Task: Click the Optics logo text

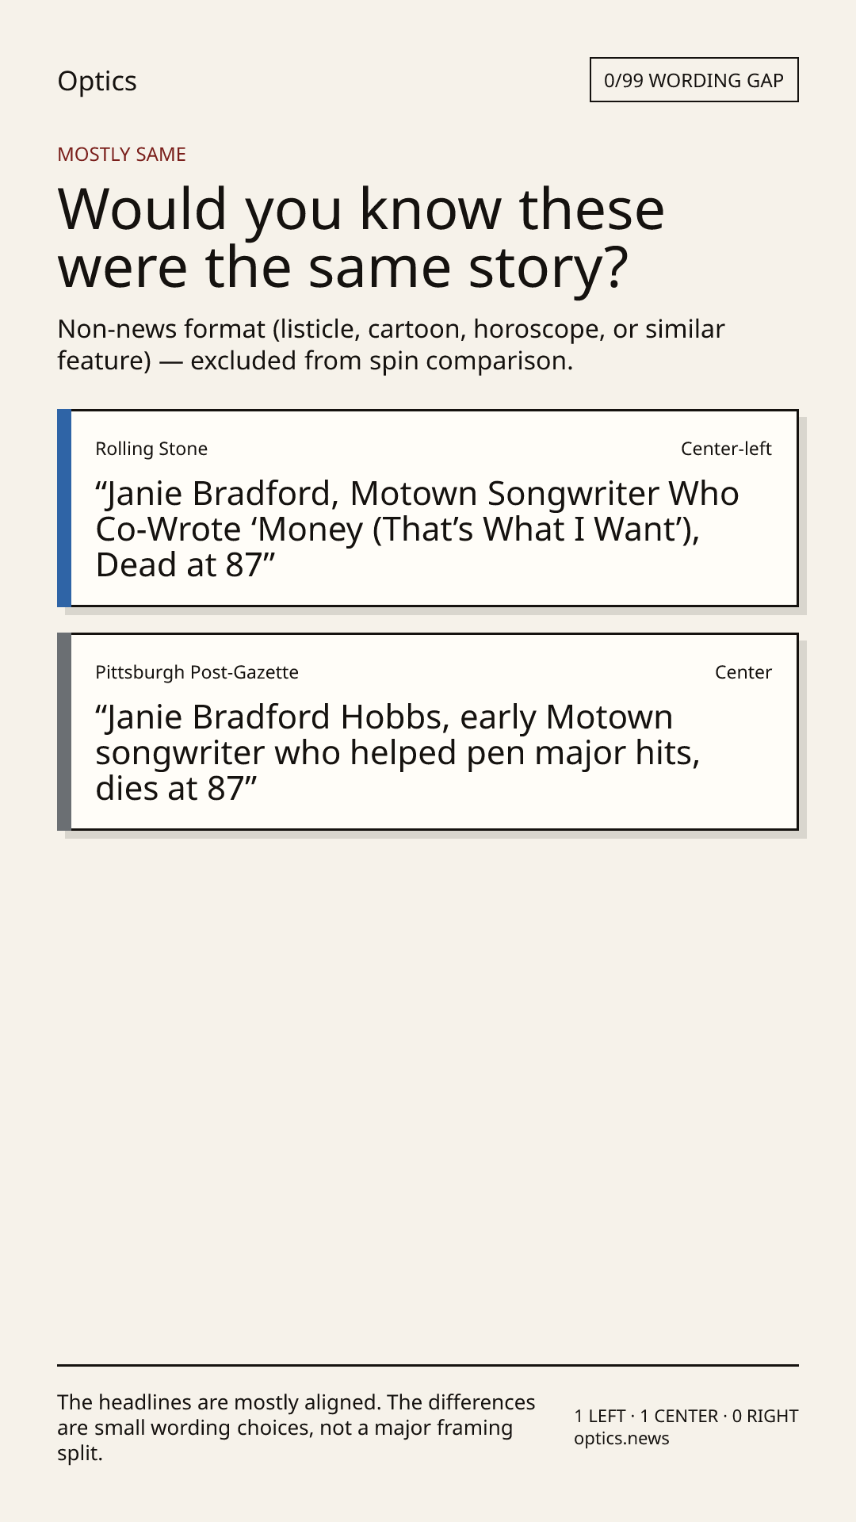Action: coord(97,82)
